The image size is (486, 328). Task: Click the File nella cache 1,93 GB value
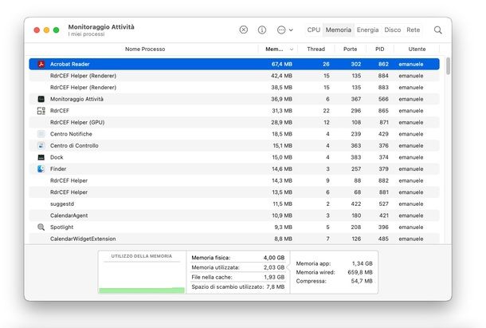pyautogui.click(x=274, y=277)
